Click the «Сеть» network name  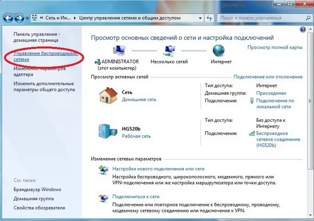(127, 93)
